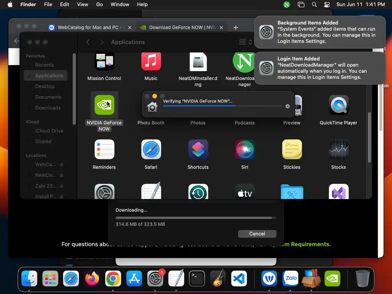The image size is (392, 294).
Task: Launch Firefox from the Dock
Action: coord(92,278)
